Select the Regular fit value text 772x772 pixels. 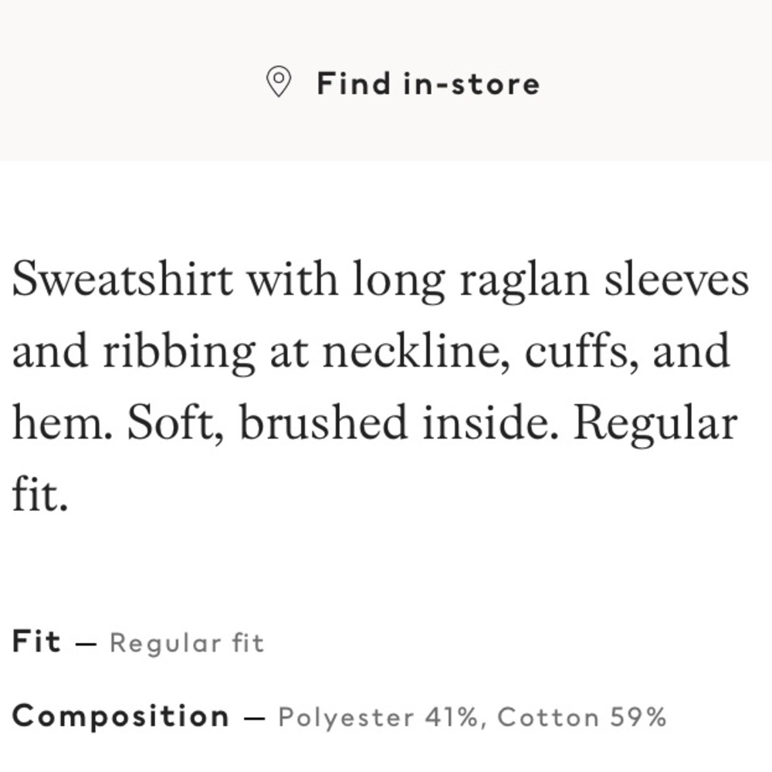[187, 642]
